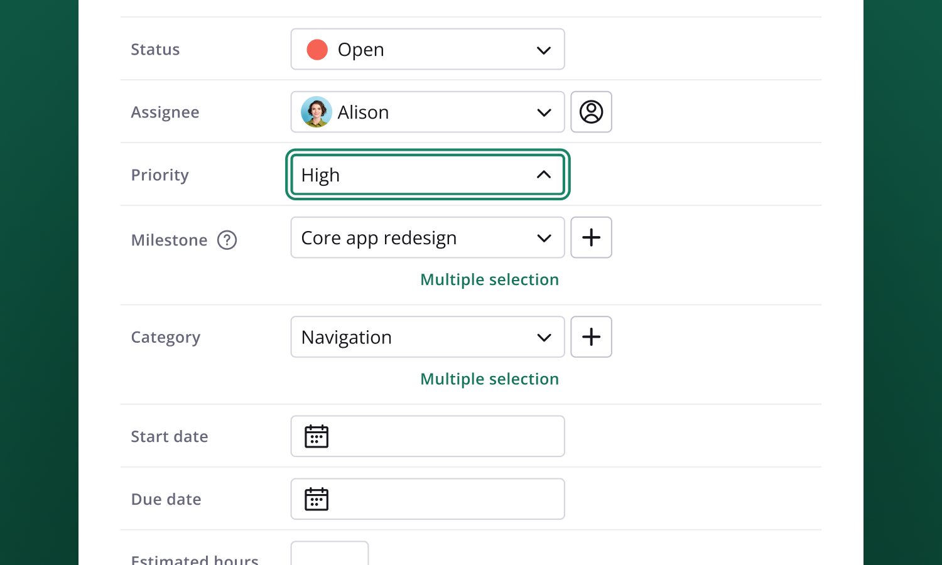Open the Milestone dropdown Core app redesign
This screenshot has width=942, height=565.
428,237
